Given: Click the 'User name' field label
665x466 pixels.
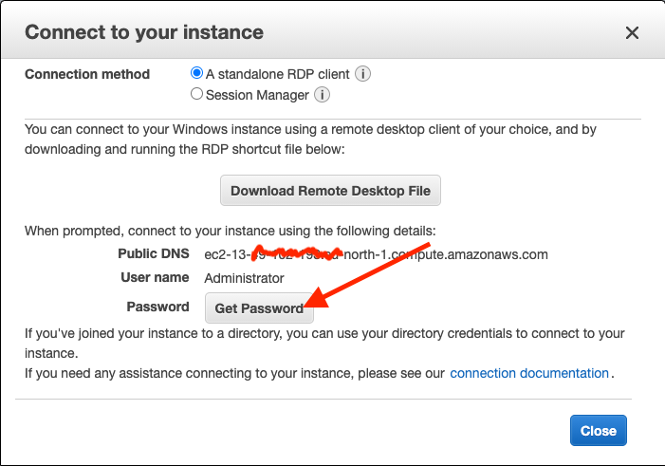Looking at the screenshot, I should [x=155, y=277].
